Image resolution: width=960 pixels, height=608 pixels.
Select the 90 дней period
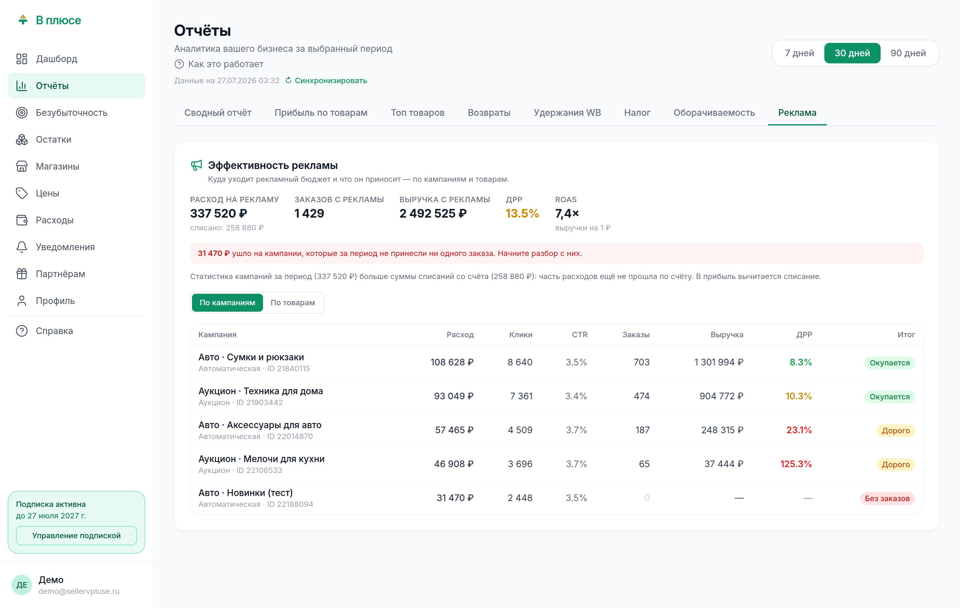pos(908,53)
